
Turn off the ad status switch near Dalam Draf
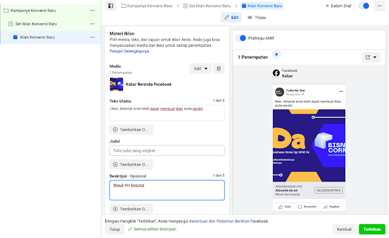pyautogui.click(x=363, y=5)
